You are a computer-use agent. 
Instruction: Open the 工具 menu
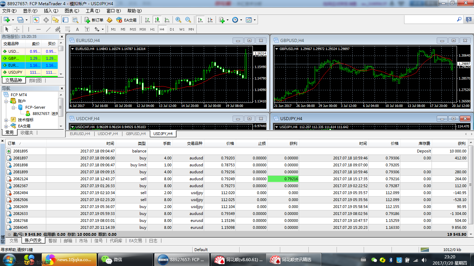coord(93,11)
